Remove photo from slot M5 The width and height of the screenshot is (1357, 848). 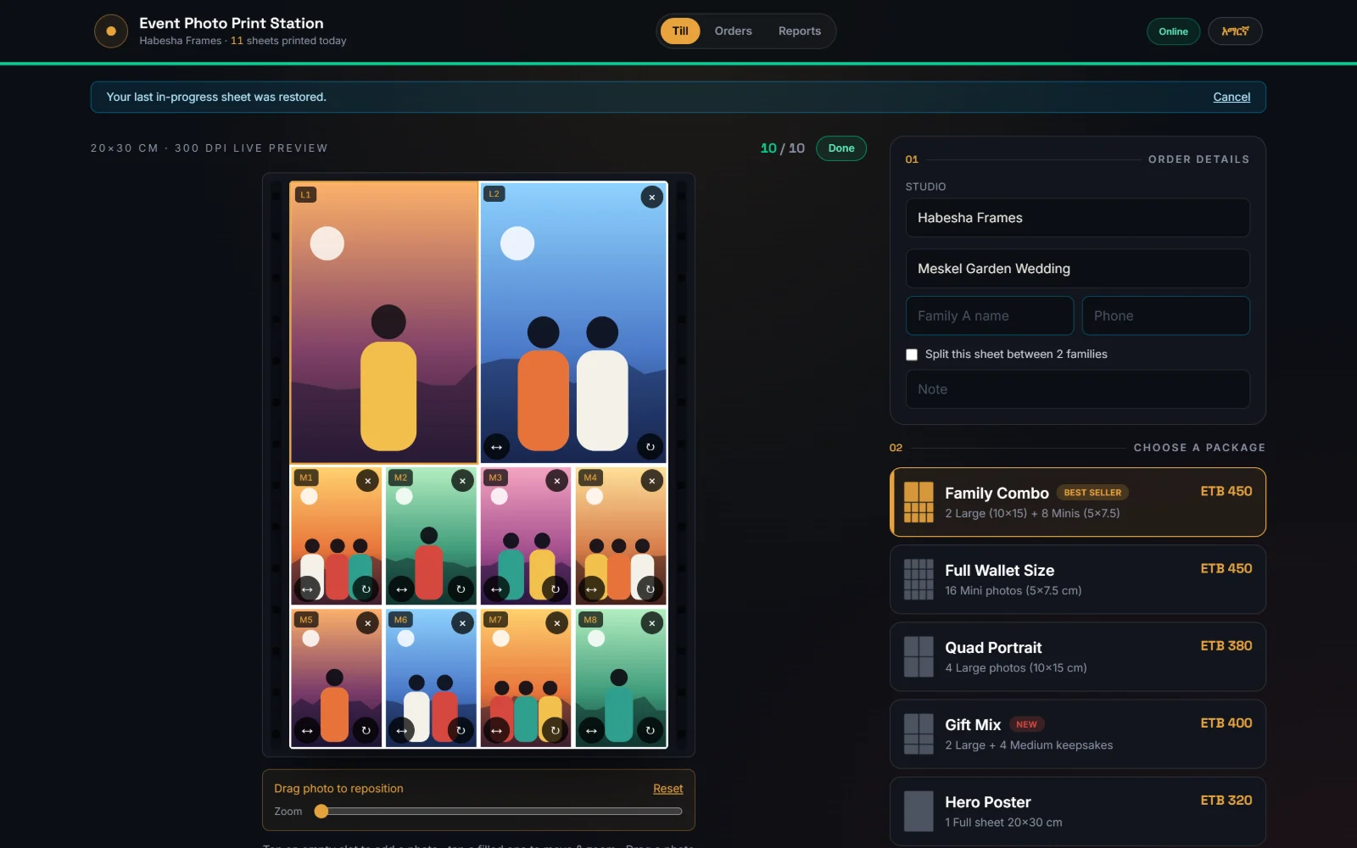[367, 623]
